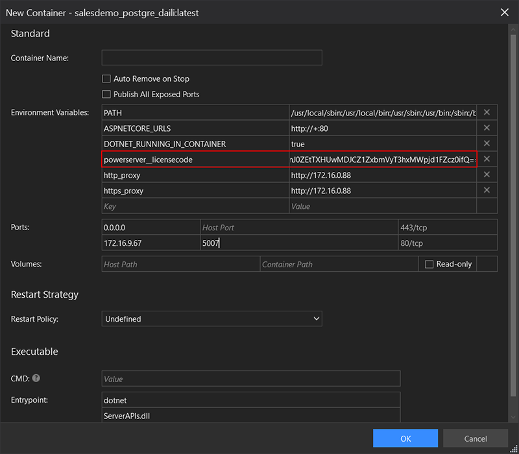The image size is (519, 454).
Task: Close the New Container dialog window
Action: pos(504,12)
